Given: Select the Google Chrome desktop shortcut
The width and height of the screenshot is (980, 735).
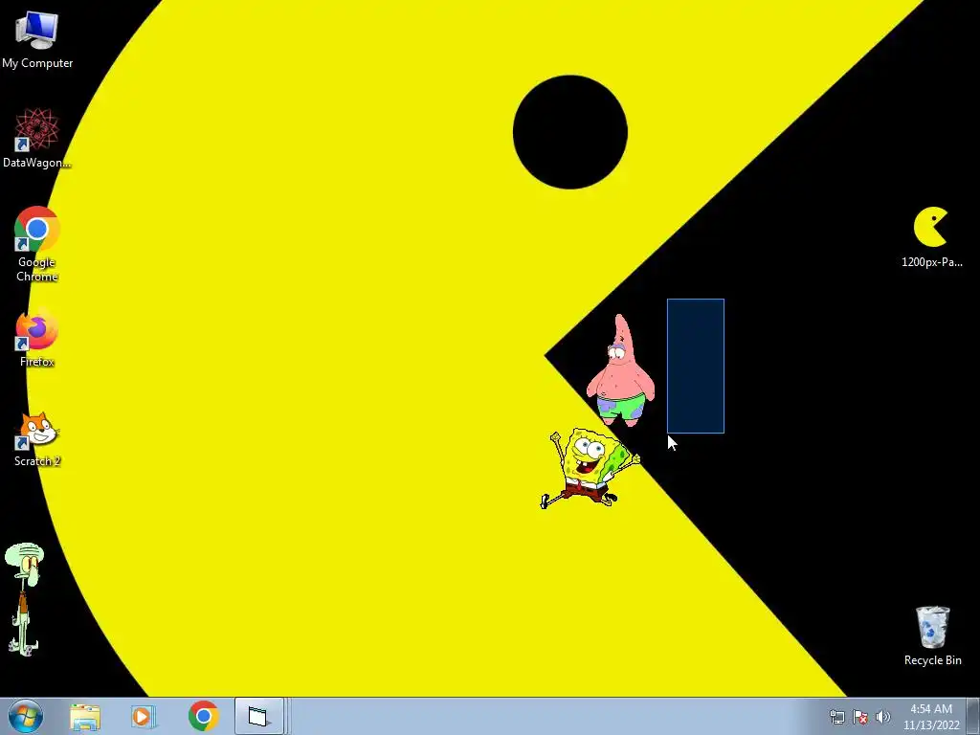Looking at the screenshot, I should coord(37,244).
